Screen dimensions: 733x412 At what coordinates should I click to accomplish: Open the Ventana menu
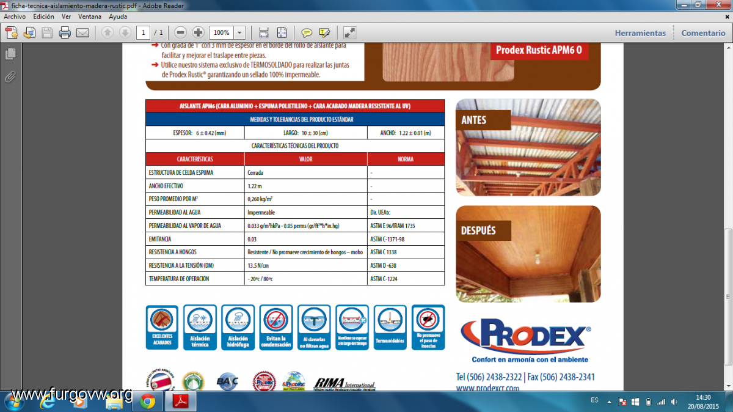[90, 17]
